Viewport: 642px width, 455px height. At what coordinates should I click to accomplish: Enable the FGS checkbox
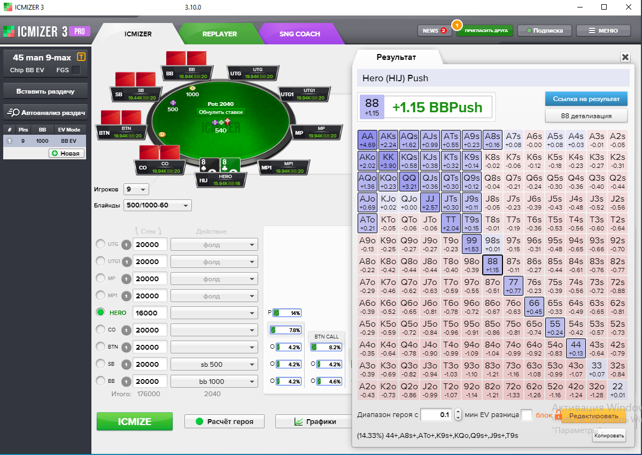point(76,70)
